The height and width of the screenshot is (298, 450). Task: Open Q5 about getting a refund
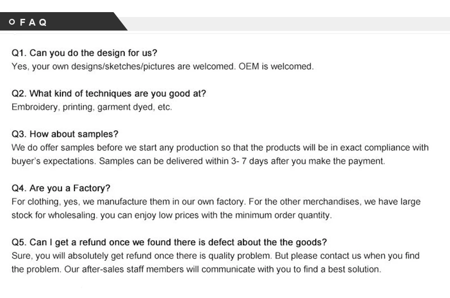pos(169,242)
